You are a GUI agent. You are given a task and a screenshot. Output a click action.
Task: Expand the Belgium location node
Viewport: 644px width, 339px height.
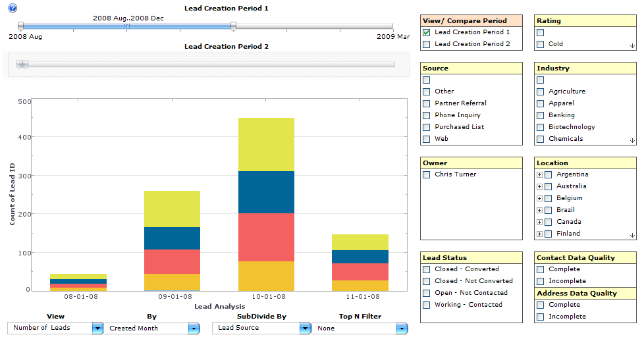coord(539,199)
